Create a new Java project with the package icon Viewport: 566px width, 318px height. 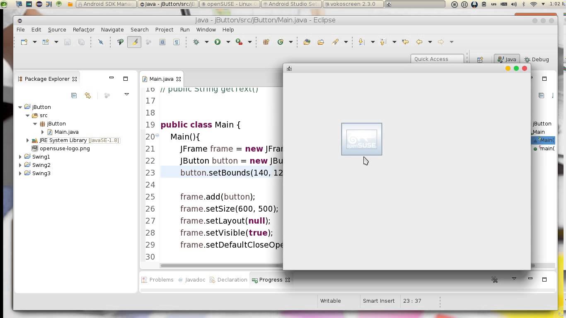coord(266,41)
